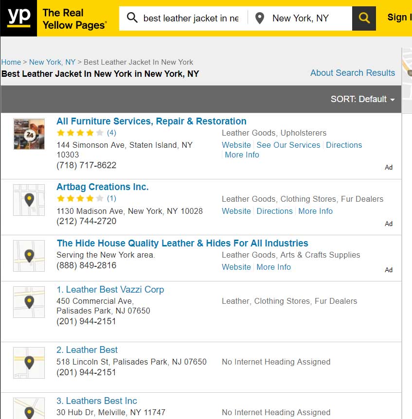
Task: Open the map thumbnail for The Hide House listing
Action: [x=29, y=256]
